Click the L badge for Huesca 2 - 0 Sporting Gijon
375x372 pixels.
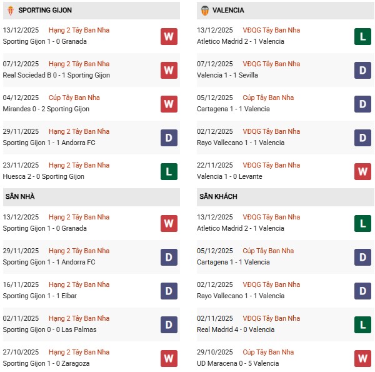point(169,171)
